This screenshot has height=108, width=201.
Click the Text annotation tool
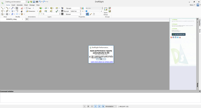click(x=28, y=8)
